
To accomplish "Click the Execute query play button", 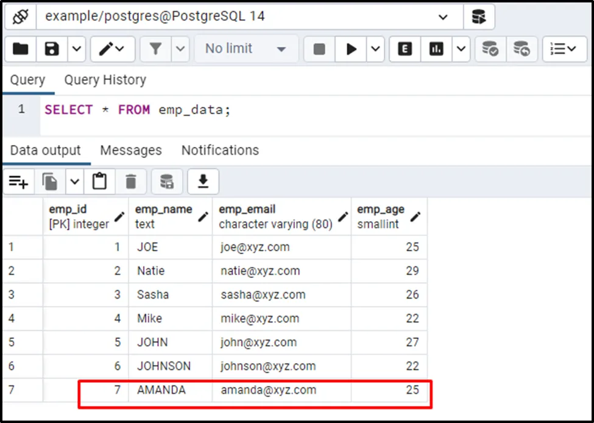I will [x=352, y=49].
